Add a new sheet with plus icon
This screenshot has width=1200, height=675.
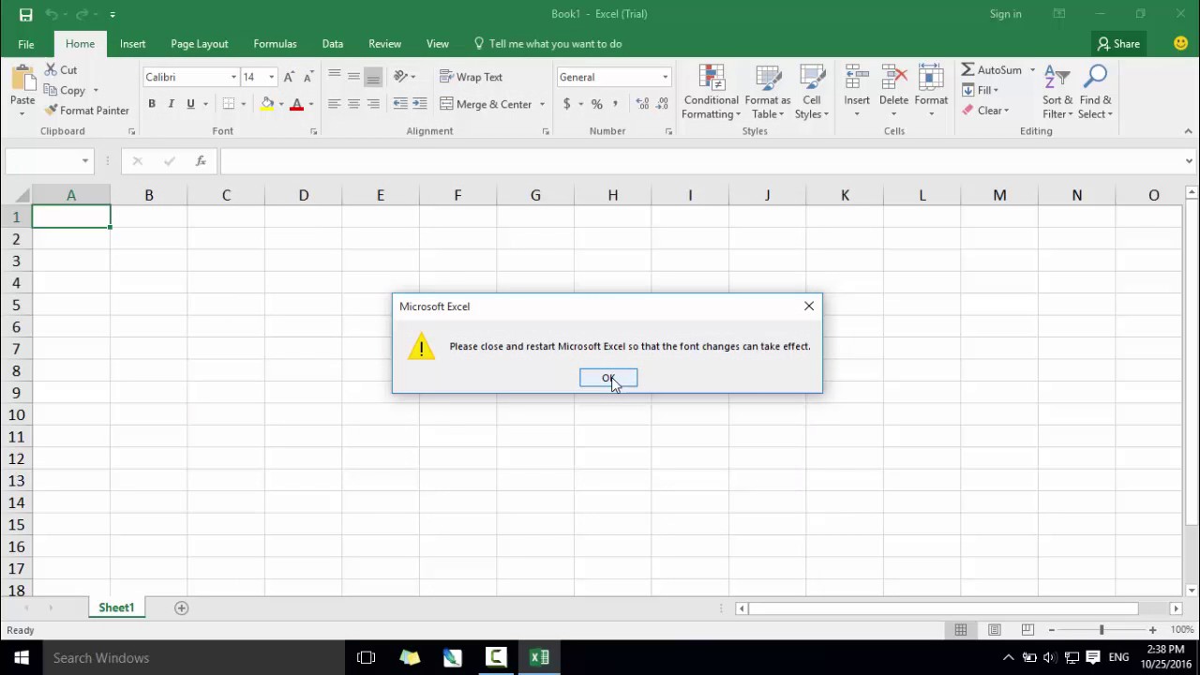pos(182,607)
